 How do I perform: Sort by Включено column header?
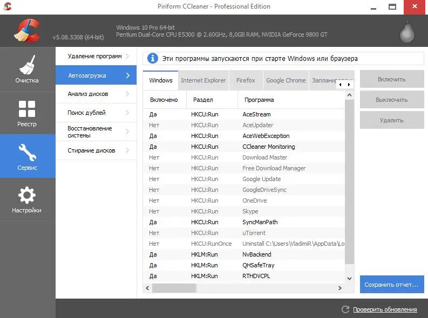tap(164, 100)
